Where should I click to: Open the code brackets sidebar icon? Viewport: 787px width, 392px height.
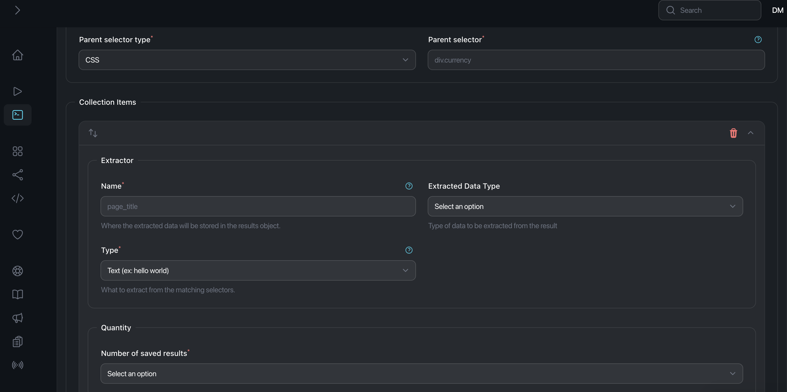17,198
